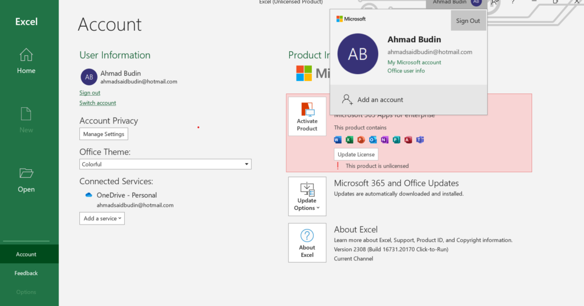Screen dimensions: 584x306
Task: Click the Microsoft logo in account popup
Action: tap(351, 19)
